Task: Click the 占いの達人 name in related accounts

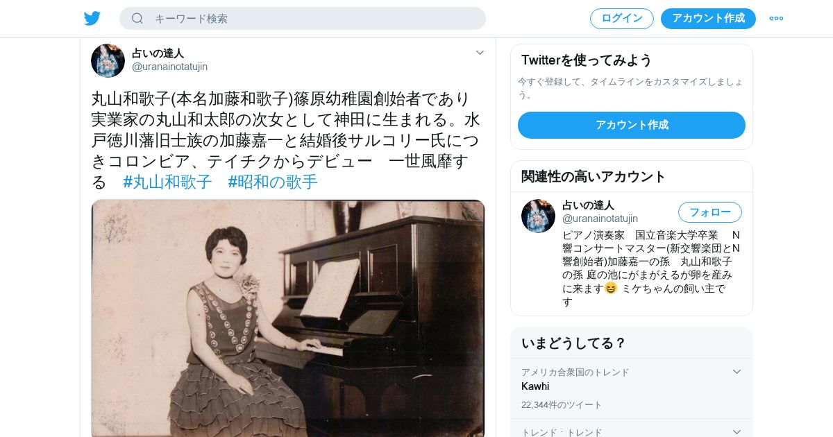Action: click(x=588, y=205)
